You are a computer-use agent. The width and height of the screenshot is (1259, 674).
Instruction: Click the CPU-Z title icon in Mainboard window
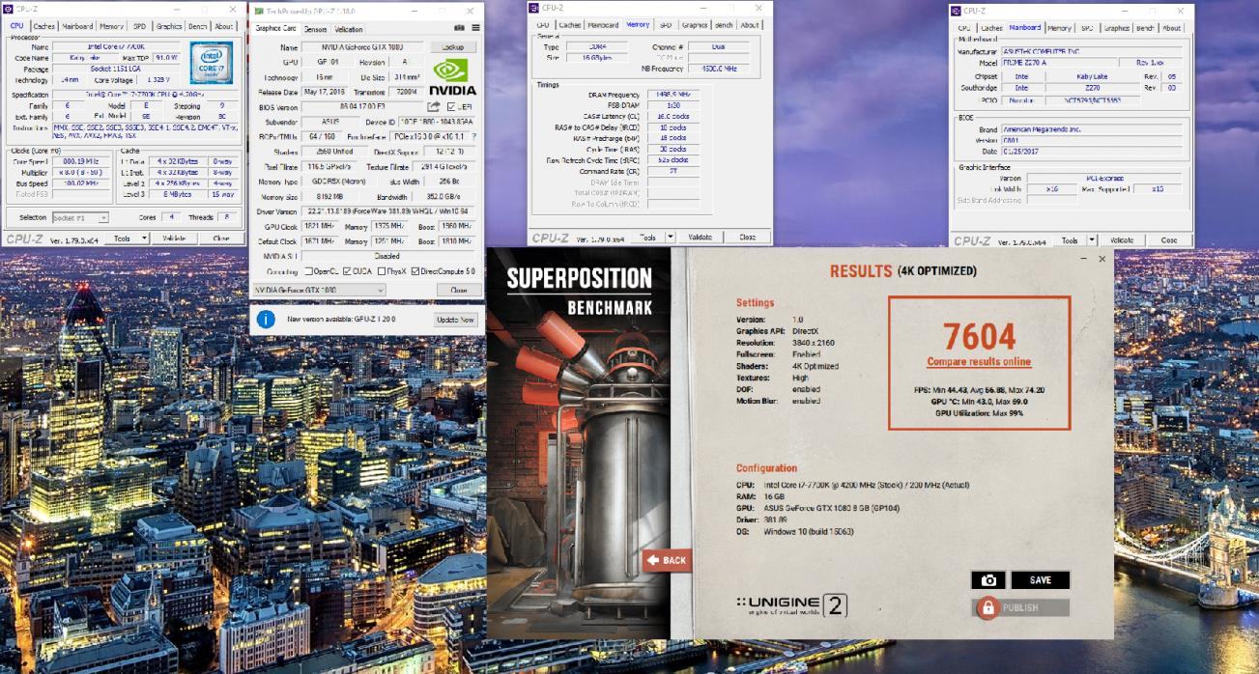pyautogui.click(x=958, y=12)
